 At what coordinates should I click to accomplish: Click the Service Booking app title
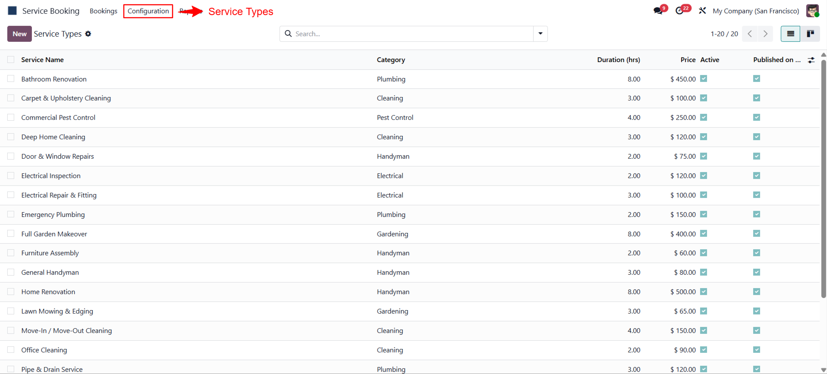pos(51,11)
